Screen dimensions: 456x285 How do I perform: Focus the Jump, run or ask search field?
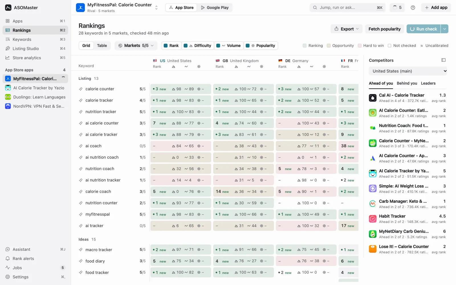click(x=347, y=8)
